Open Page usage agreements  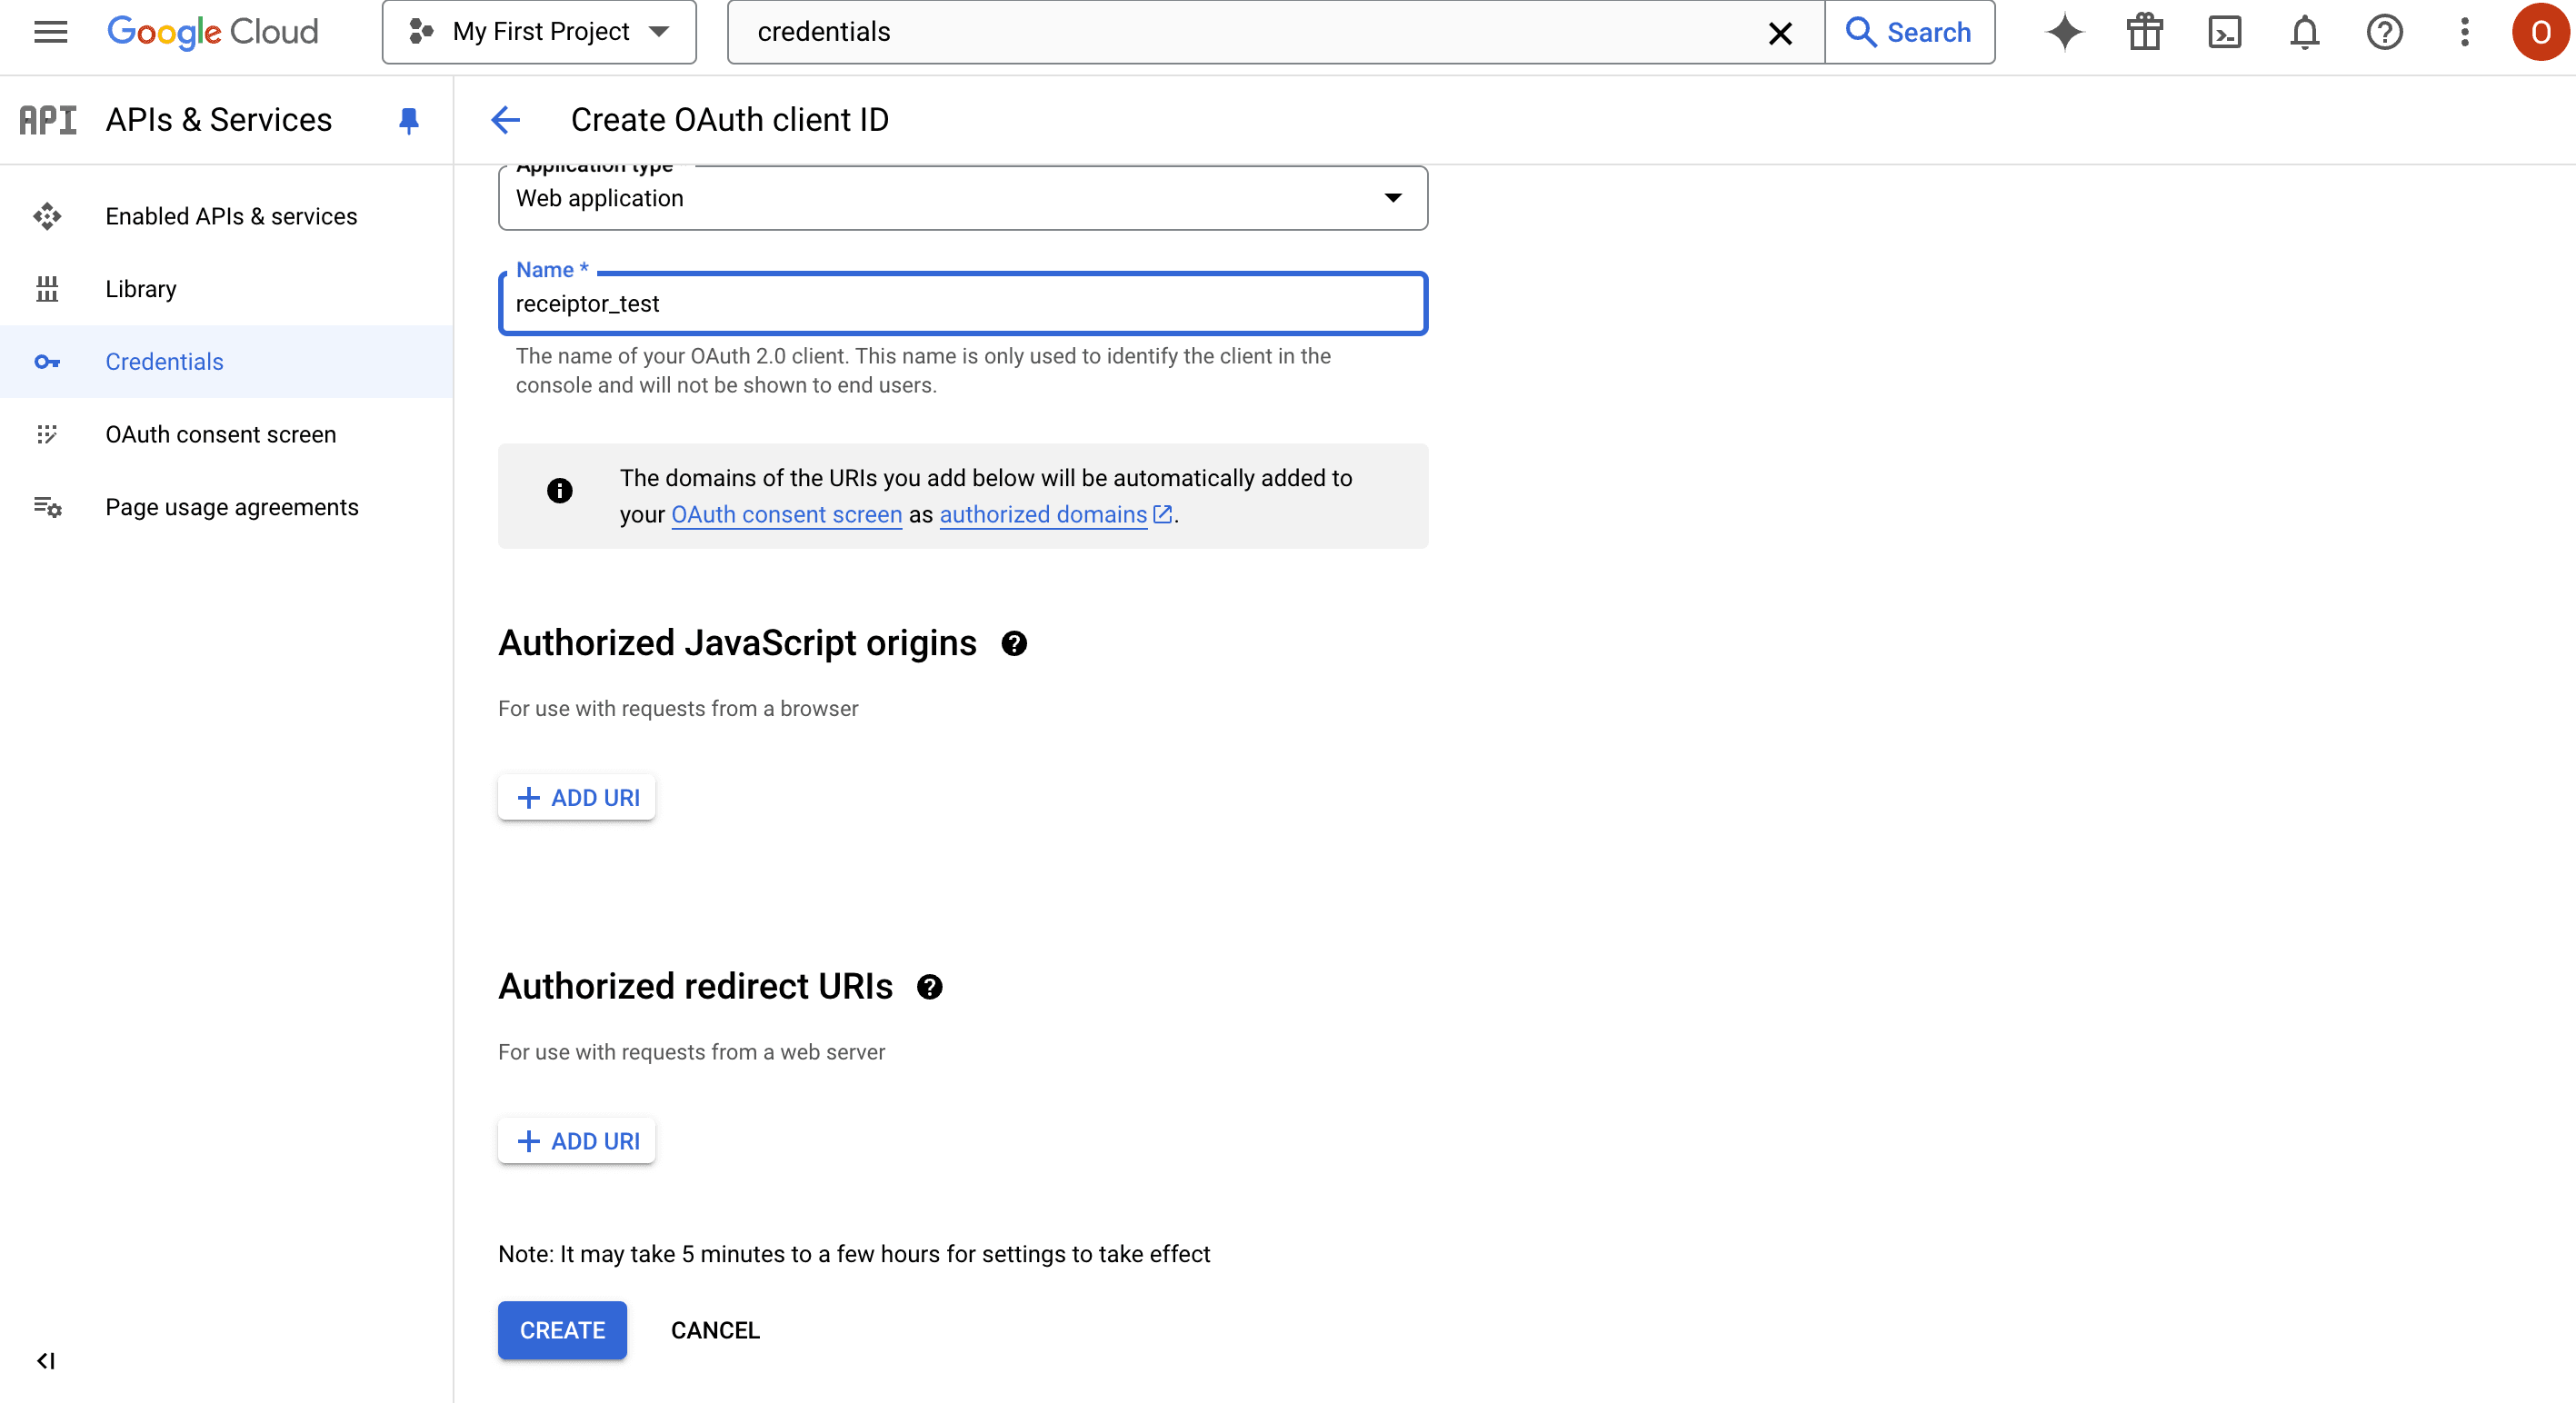[x=226, y=507]
